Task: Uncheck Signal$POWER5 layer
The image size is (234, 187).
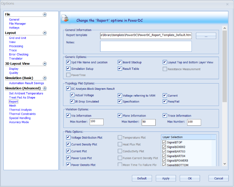Action: pos(164,161)
